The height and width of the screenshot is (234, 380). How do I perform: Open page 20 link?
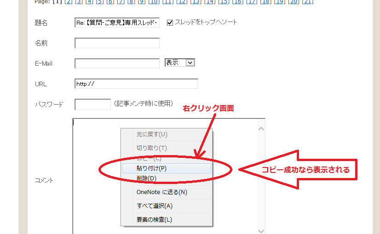tap(294, 2)
